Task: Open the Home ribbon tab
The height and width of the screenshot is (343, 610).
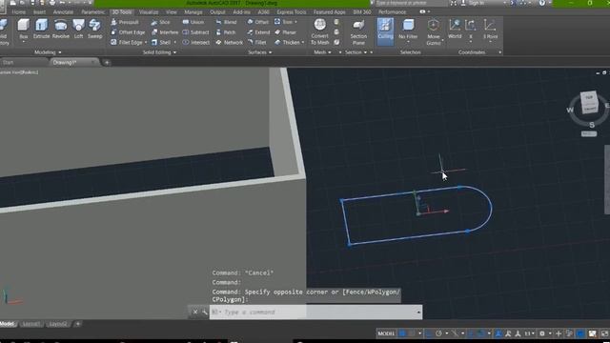Action: 19,12
